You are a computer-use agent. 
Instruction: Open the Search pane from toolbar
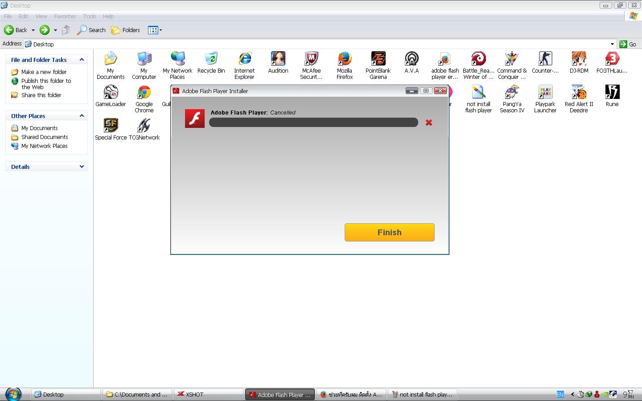point(91,30)
